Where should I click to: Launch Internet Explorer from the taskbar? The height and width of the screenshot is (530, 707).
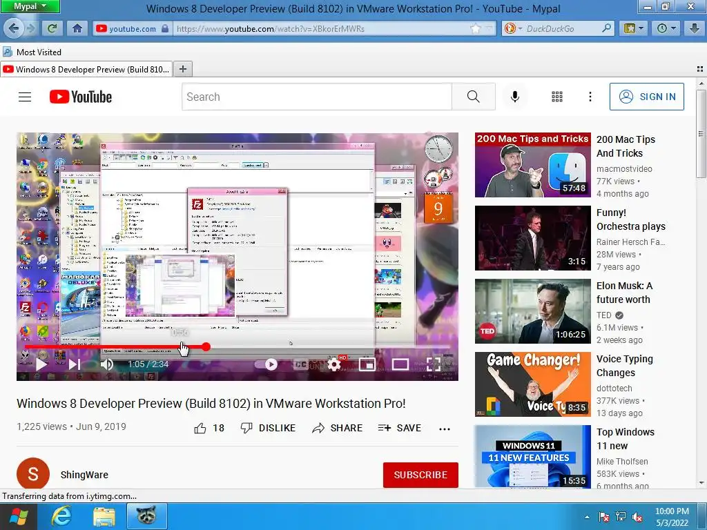[x=61, y=516]
